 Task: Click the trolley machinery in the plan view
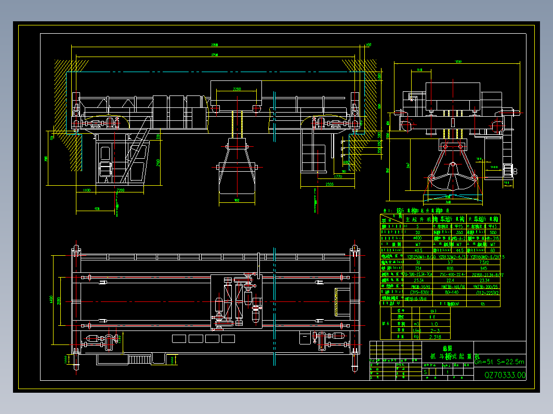236,302
